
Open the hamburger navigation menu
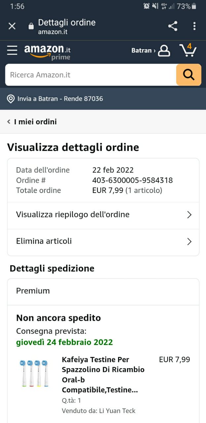pos(12,50)
